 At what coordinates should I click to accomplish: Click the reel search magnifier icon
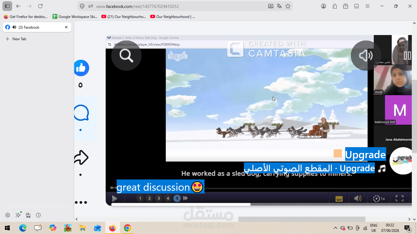[x=126, y=55]
